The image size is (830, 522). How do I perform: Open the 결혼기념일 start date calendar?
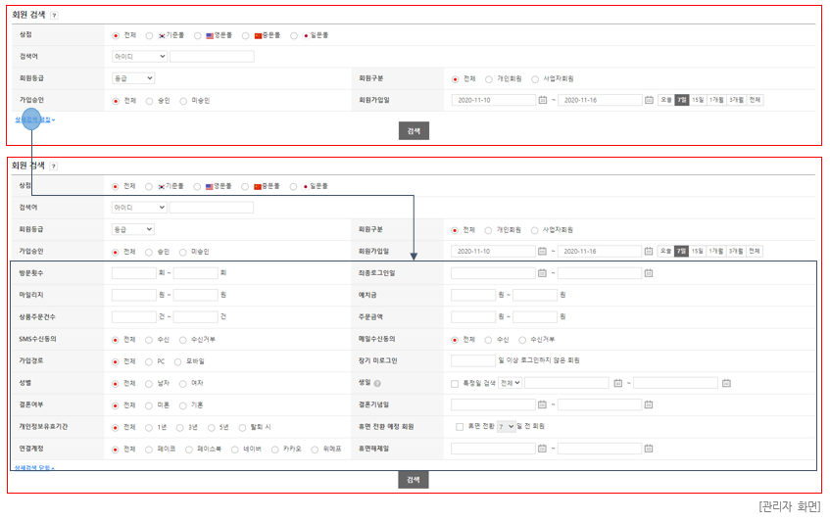point(542,404)
